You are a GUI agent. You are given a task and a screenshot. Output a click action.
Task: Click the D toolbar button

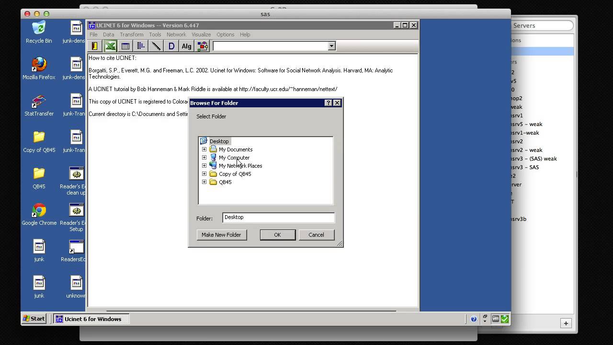[x=171, y=46]
